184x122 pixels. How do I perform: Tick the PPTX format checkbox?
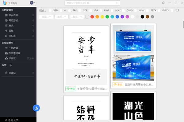(148, 10)
